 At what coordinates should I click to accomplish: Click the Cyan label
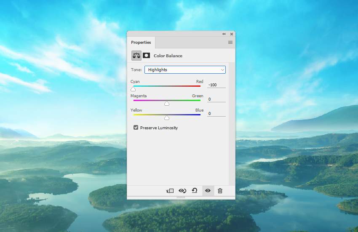pyautogui.click(x=135, y=82)
